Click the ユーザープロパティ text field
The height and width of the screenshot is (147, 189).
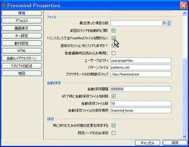click(x=141, y=60)
